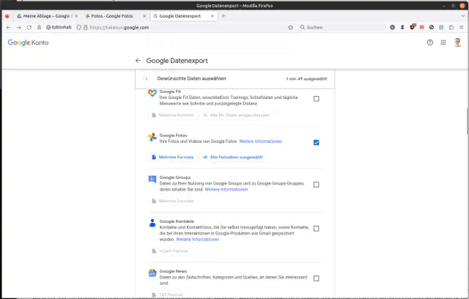Click the site security lock icon

pyautogui.click(x=86, y=27)
